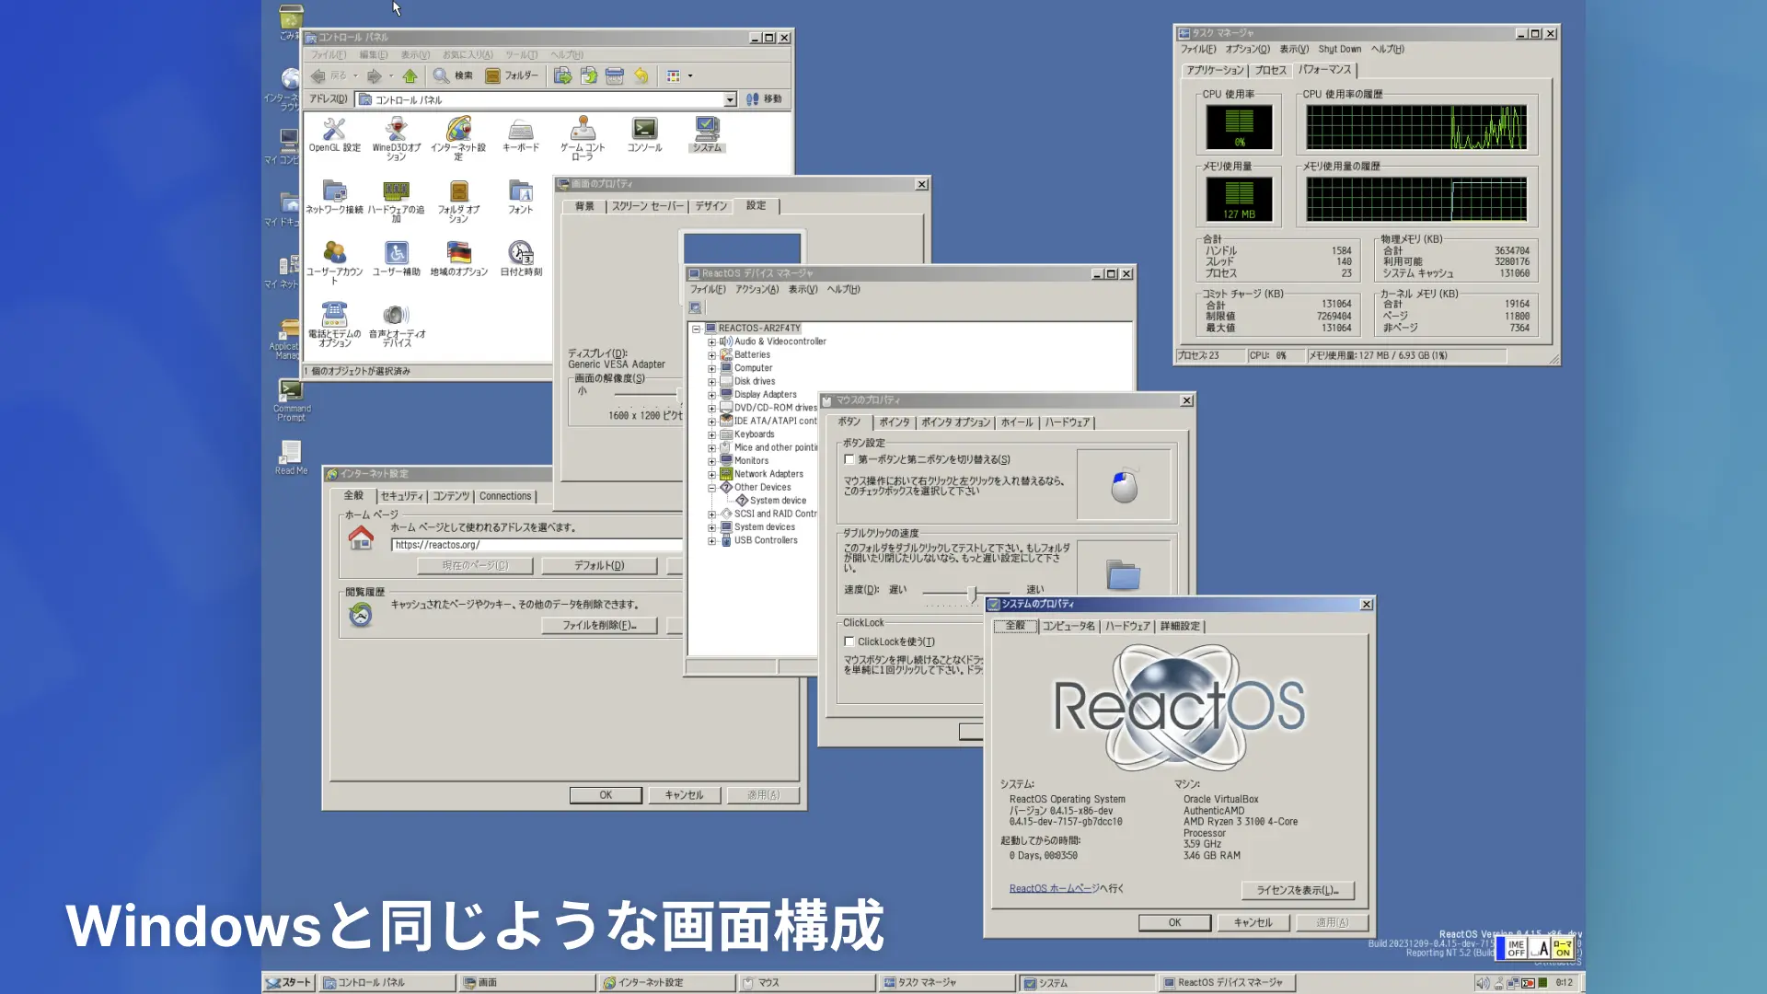Expand the Network Adapters tree node
This screenshot has width=1767, height=994.
[x=711, y=475]
